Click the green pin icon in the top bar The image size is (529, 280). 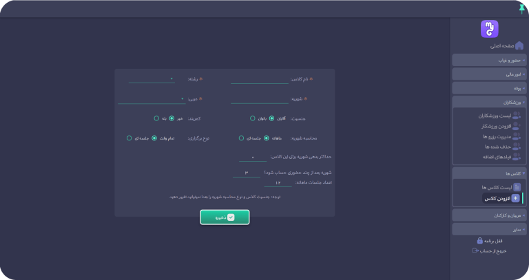pyautogui.click(x=522, y=9)
